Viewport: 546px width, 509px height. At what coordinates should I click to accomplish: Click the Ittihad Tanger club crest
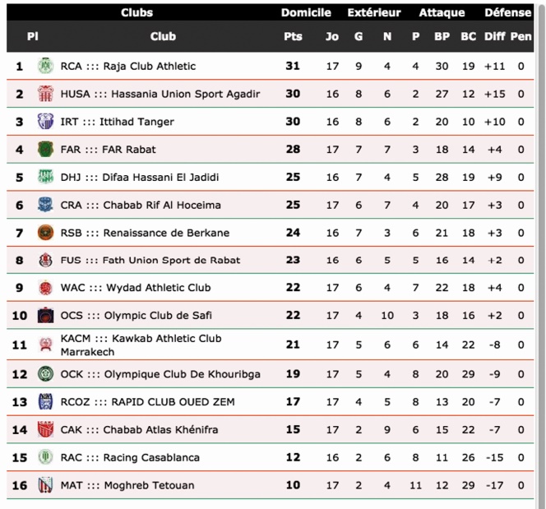point(45,122)
